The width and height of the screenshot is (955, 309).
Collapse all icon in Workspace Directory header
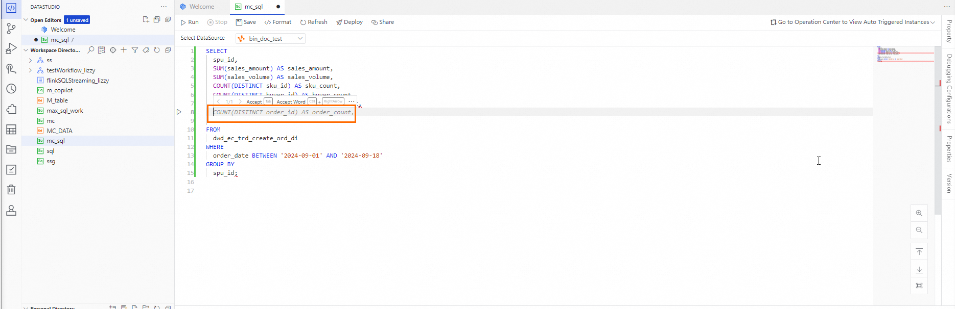click(x=168, y=50)
